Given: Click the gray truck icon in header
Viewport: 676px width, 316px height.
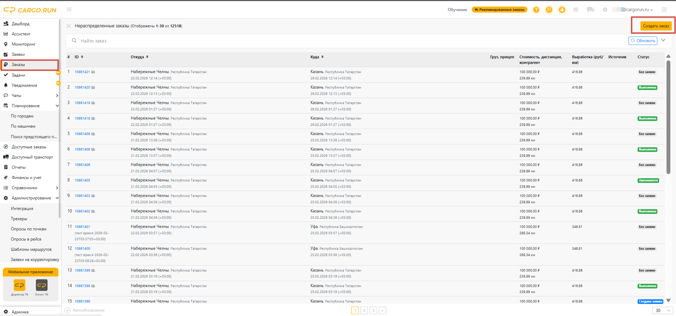Looking at the screenshot, I should pos(590,10).
